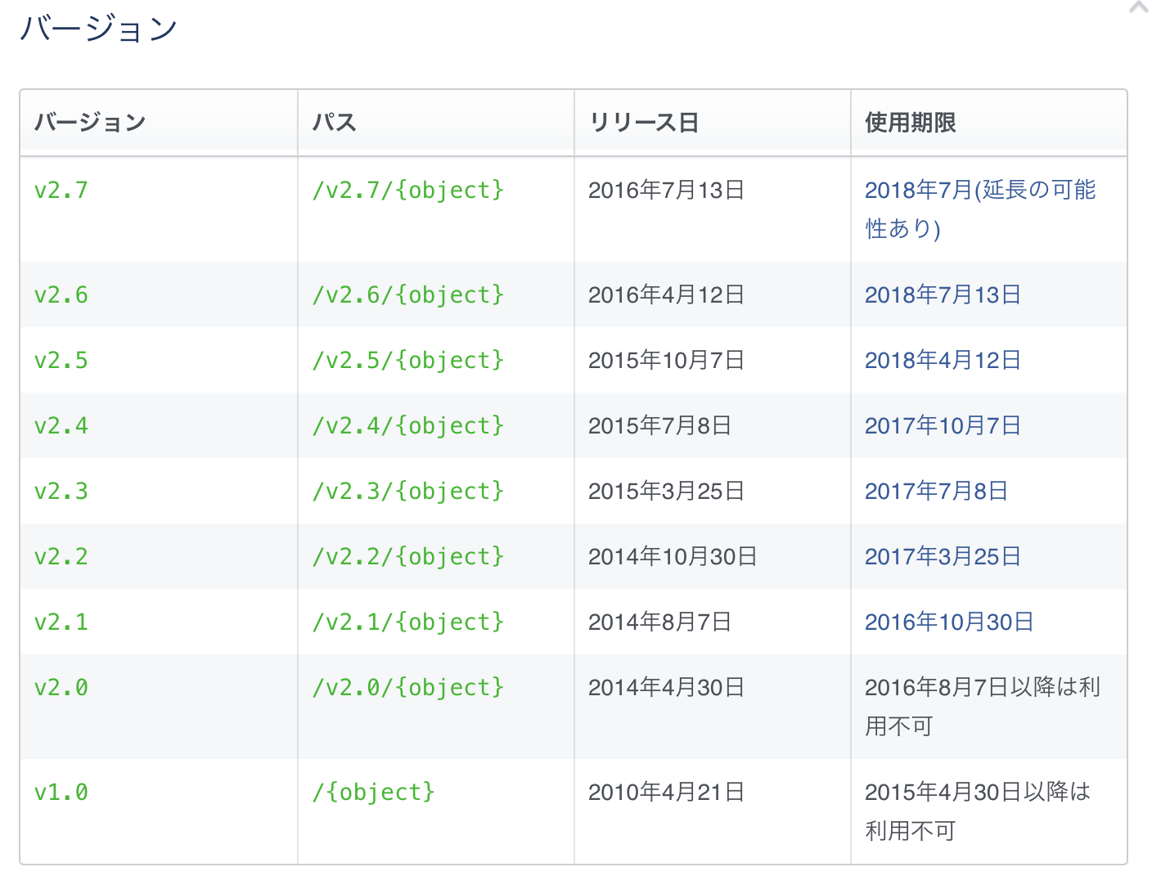Select the v2.3 version link
Image resolution: width=1152 pixels, height=885 pixels.
pos(61,492)
